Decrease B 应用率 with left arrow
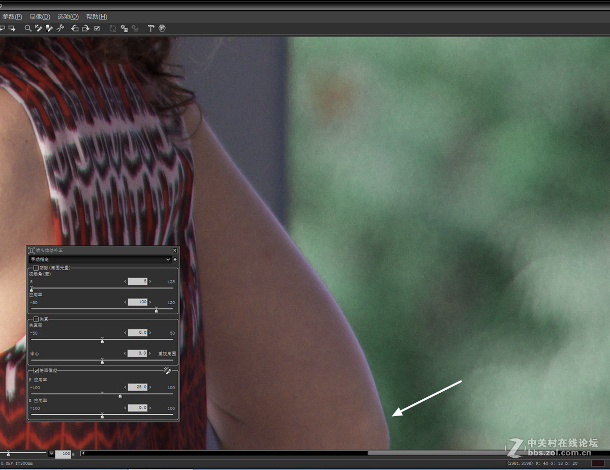The width and height of the screenshot is (610, 470). (125, 408)
